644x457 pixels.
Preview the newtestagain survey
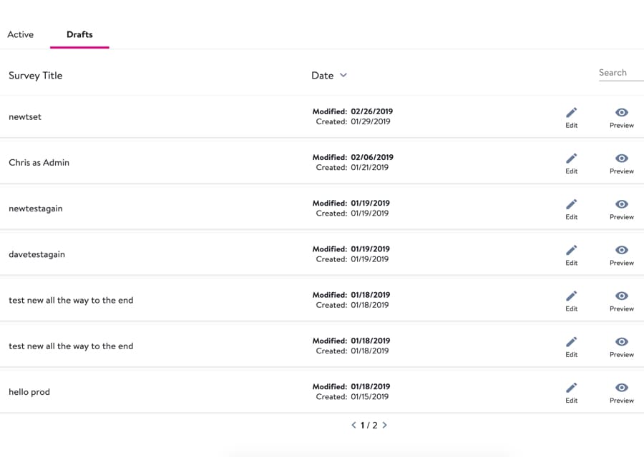tap(622, 204)
